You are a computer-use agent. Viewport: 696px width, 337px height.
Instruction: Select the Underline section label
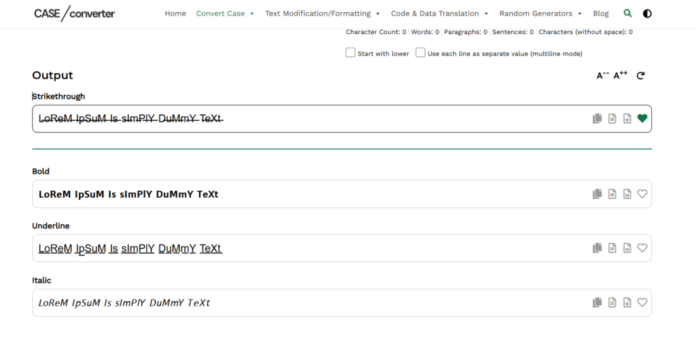[x=50, y=226]
